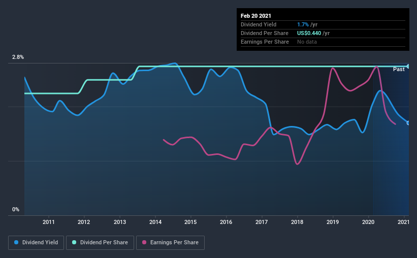Viewport: 417px width, 258px height.
Task: Click the 2019 year tick label
Action: point(333,222)
